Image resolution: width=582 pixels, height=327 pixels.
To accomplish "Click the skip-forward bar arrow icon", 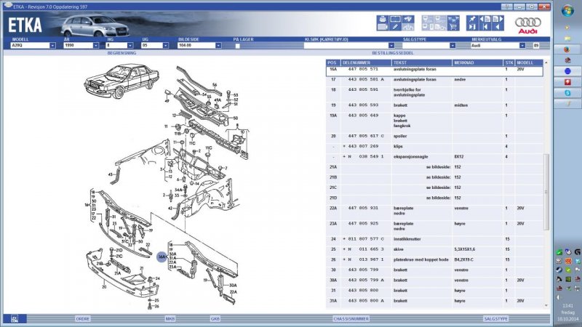I will (x=472, y=27).
